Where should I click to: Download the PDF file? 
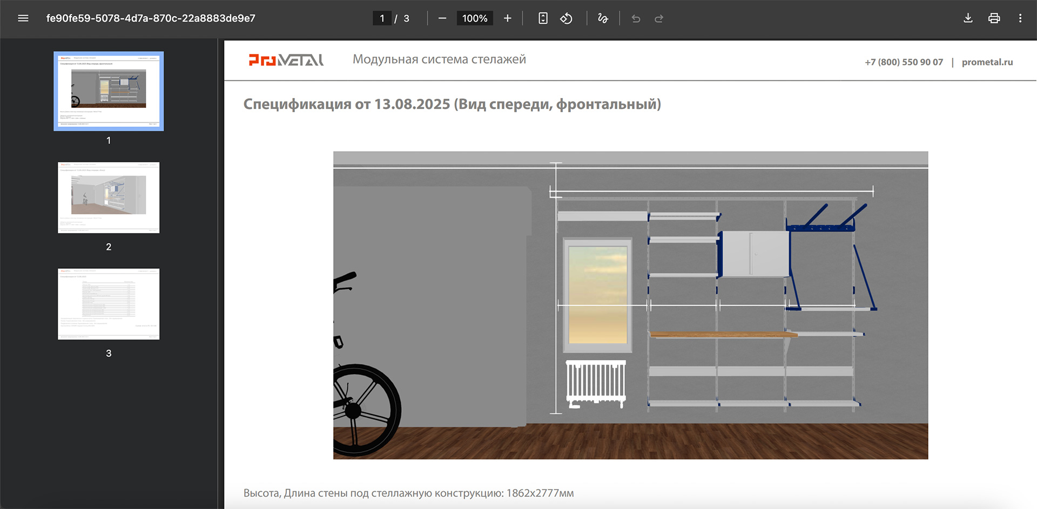[x=968, y=18]
